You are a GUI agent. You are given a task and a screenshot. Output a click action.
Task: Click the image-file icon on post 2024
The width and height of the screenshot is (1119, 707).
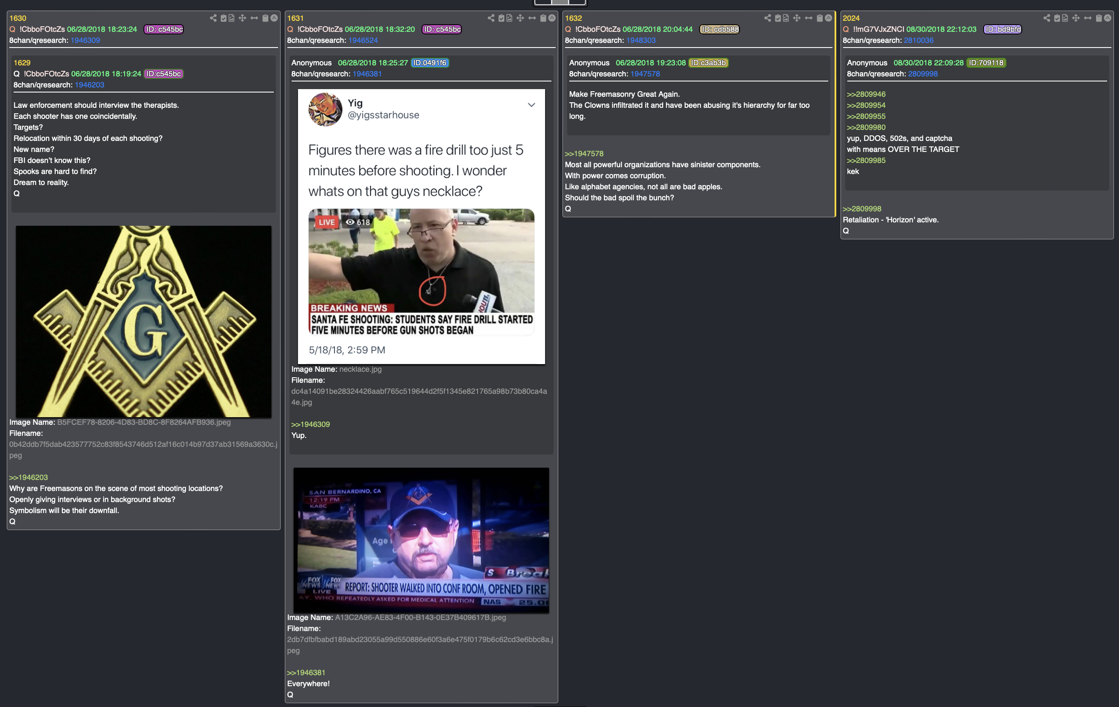pos(1065,18)
